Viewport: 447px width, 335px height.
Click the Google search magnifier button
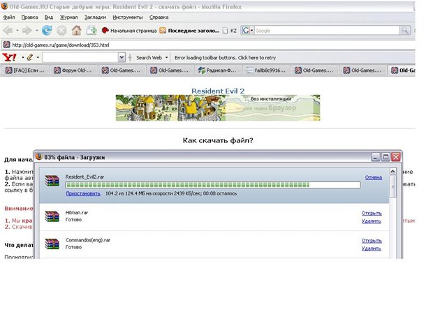pos(405,30)
